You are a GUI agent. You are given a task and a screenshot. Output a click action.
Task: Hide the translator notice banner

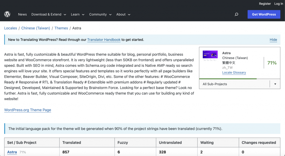(273, 40)
